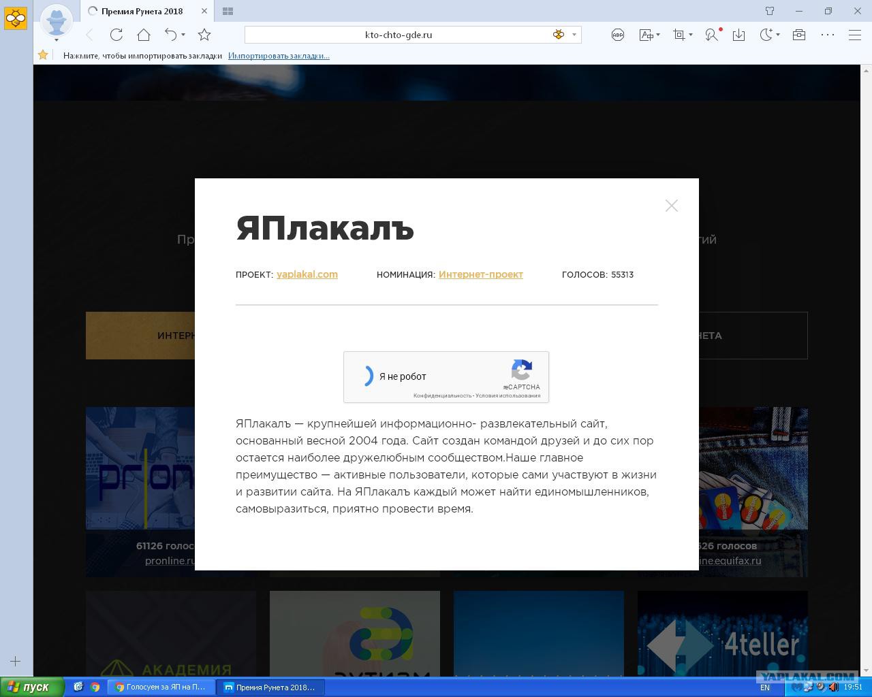Reload the current page

[116, 35]
